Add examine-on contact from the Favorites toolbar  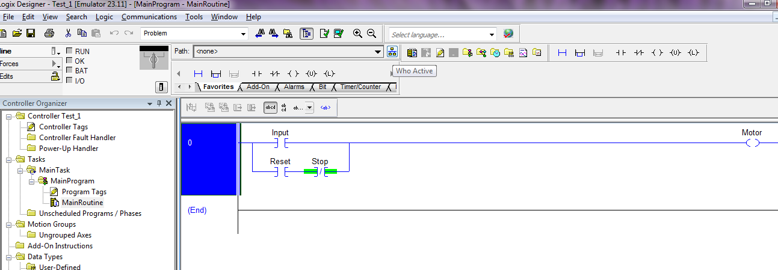257,73
